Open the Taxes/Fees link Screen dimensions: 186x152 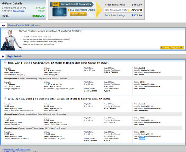point(18,11)
